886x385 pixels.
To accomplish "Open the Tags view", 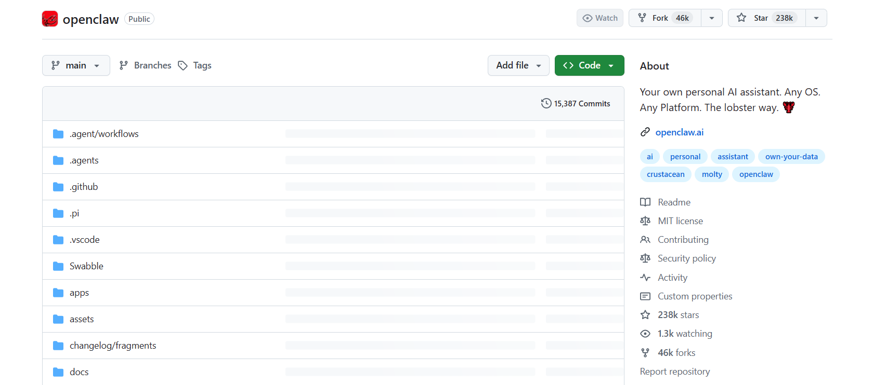I will 195,65.
